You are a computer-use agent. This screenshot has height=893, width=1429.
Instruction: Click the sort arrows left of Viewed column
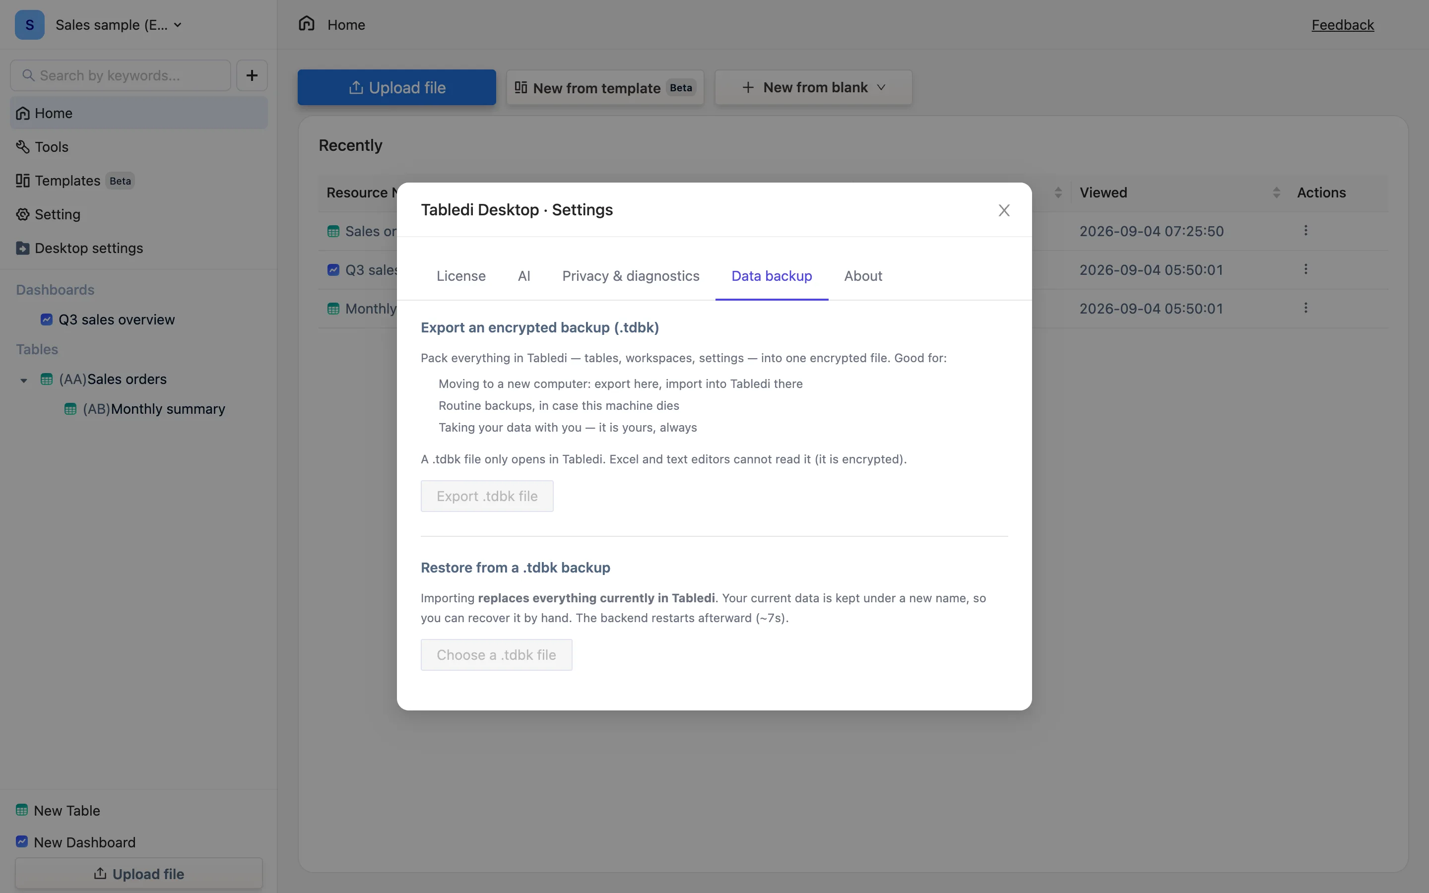point(1057,192)
